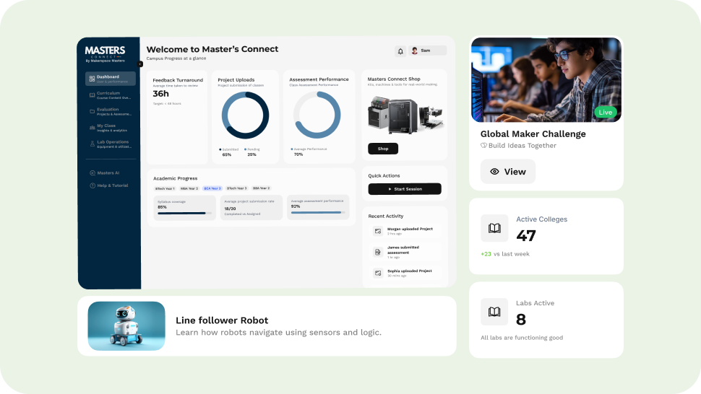Click the eye icon in View button
The image size is (701, 394).
494,171
